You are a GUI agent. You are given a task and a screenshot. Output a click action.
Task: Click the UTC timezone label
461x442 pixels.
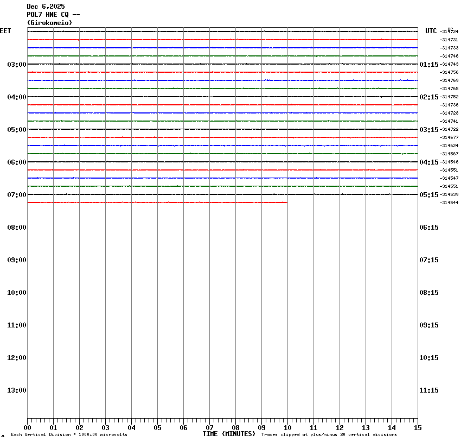tap(431, 31)
